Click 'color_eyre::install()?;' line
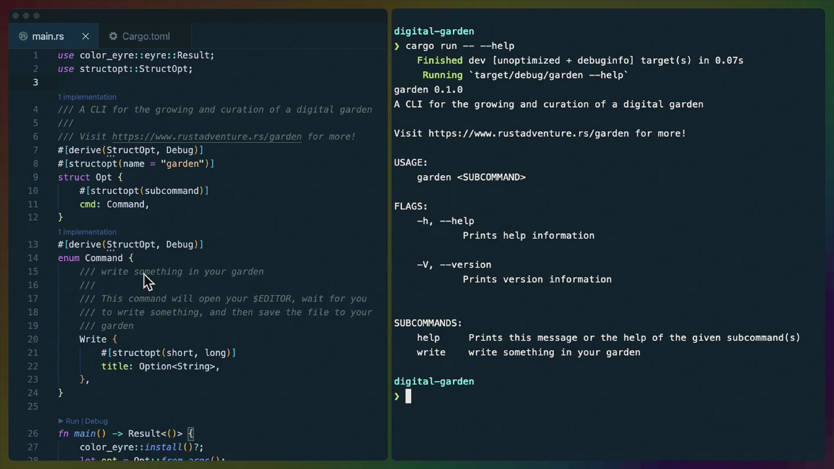This screenshot has height=469, width=834. click(141, 447)
